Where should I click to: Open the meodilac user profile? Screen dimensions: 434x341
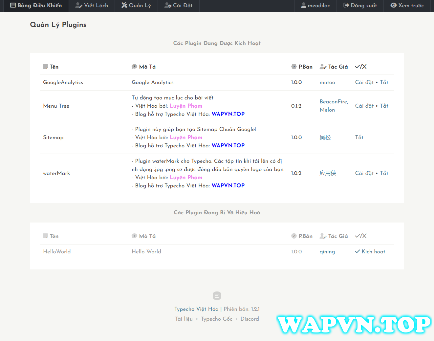coord(315,6)
